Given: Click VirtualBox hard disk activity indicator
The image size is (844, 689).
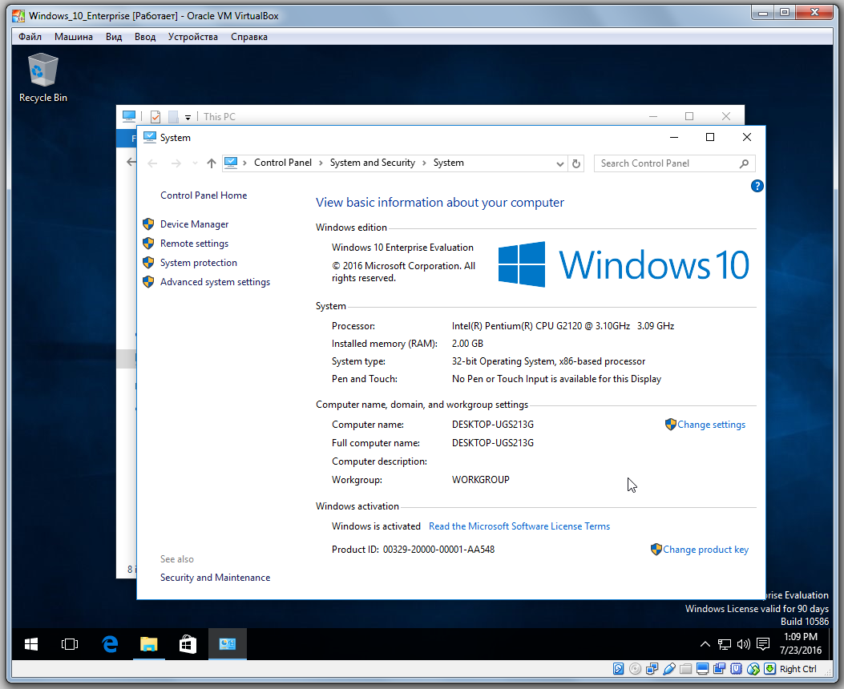Looking at the screenshot, I should (x=619, y=668).
